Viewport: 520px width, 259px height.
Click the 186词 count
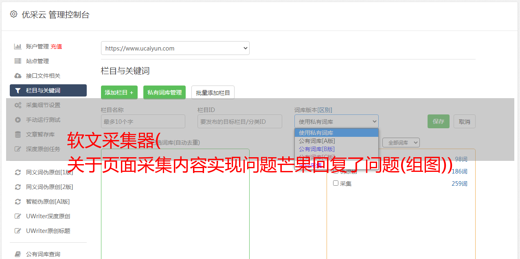tap(459, 171)
